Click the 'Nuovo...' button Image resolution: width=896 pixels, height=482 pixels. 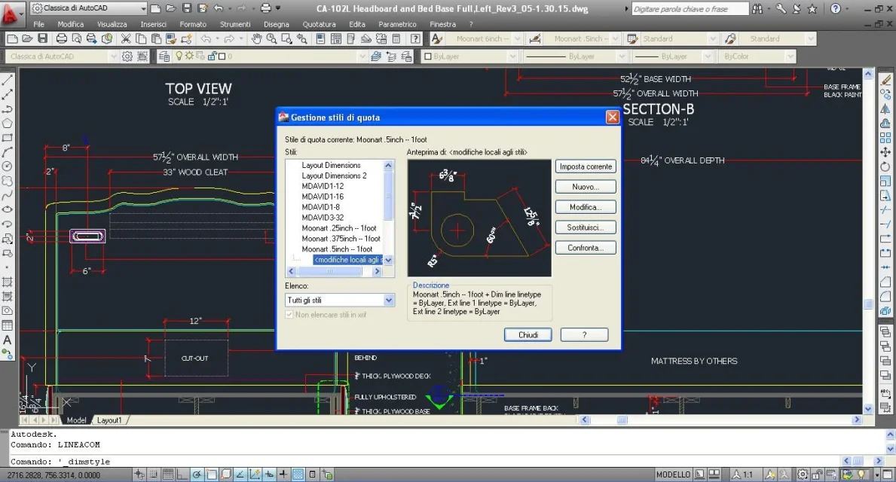[x=586, y=187]
